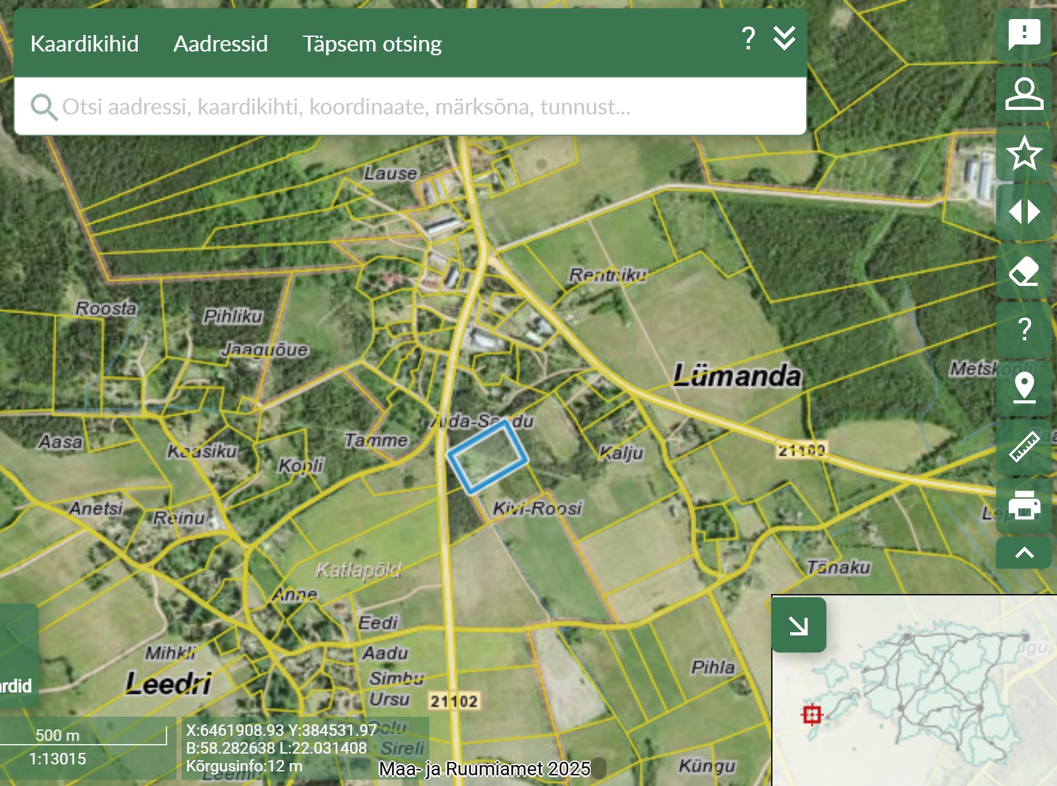Screen dimensions: 1057x786
Task: Expand search panel with double chevron
Action: [x=784, y=39]
